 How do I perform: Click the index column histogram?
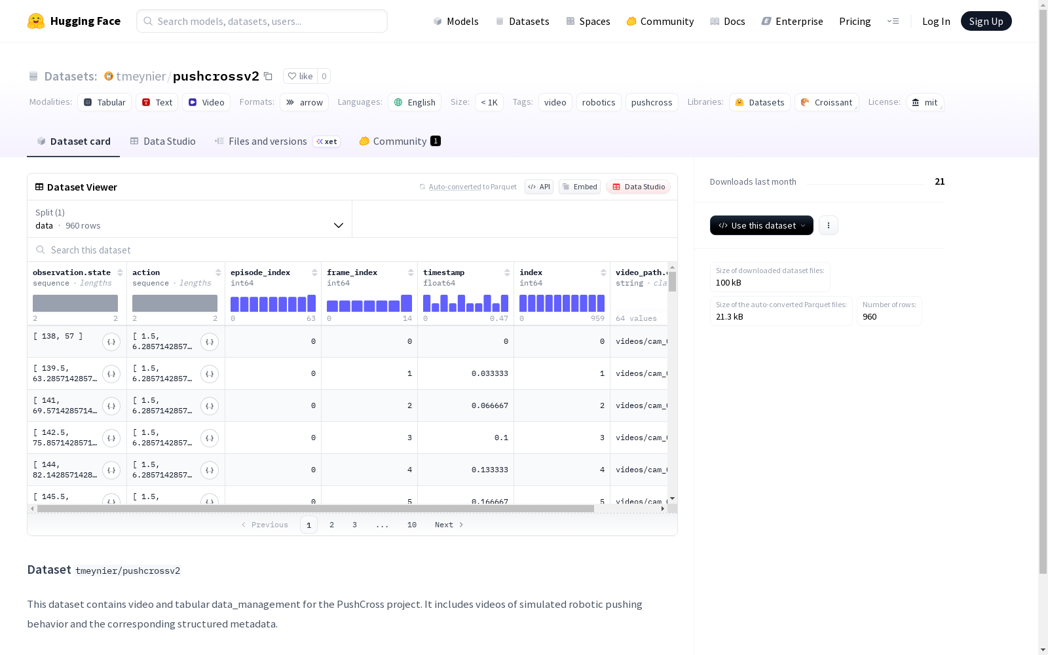pos(562,303)
